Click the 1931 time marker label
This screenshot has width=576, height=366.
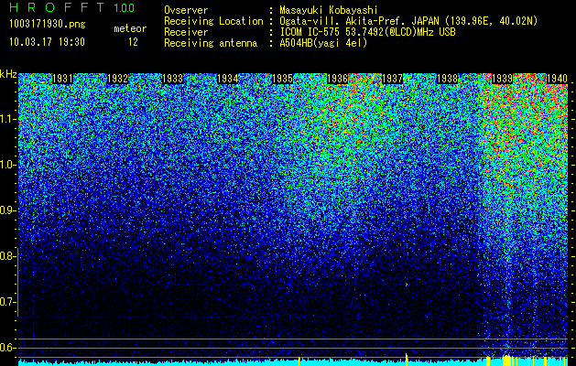62,79
